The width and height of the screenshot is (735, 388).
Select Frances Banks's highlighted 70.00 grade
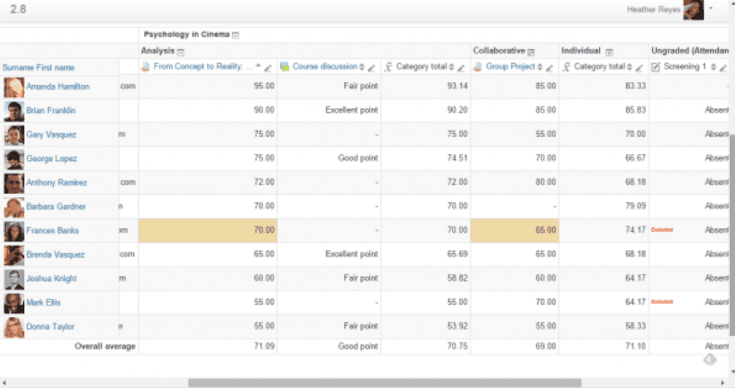point(208,231)
